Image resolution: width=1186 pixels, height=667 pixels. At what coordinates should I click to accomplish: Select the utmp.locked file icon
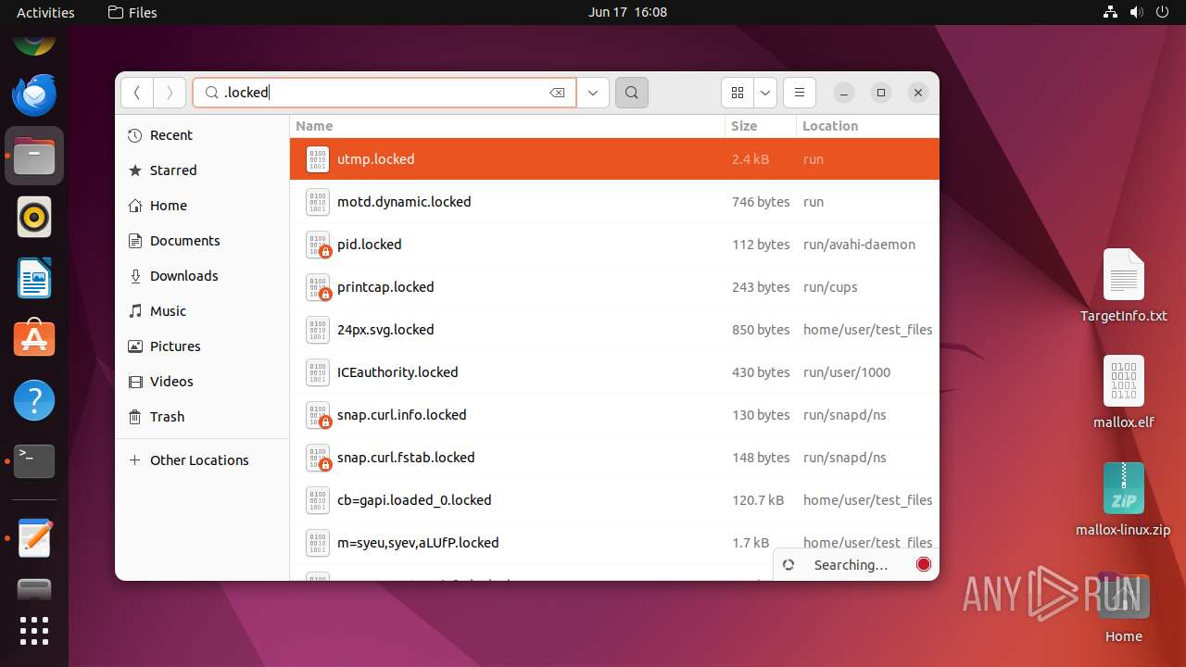pyautogui.click(x=318, y=159)
